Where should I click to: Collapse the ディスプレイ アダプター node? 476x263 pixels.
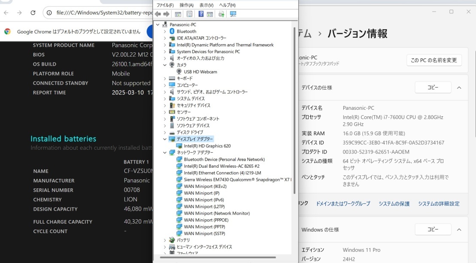(x=165, y=139)
